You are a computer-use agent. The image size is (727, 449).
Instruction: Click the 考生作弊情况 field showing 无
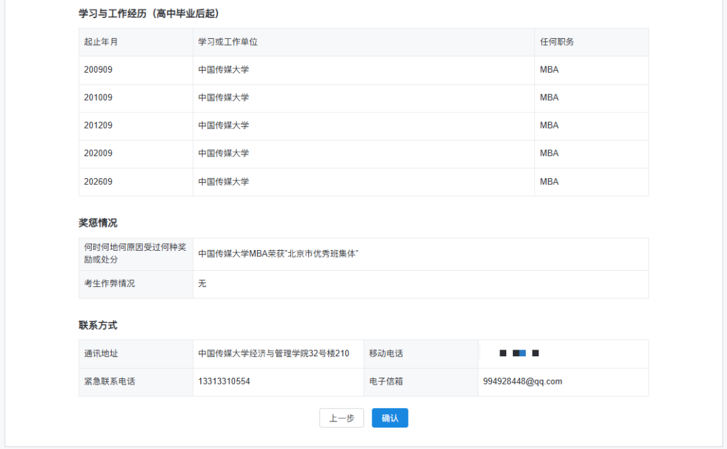pyautogui.click(x=201, y=284)
